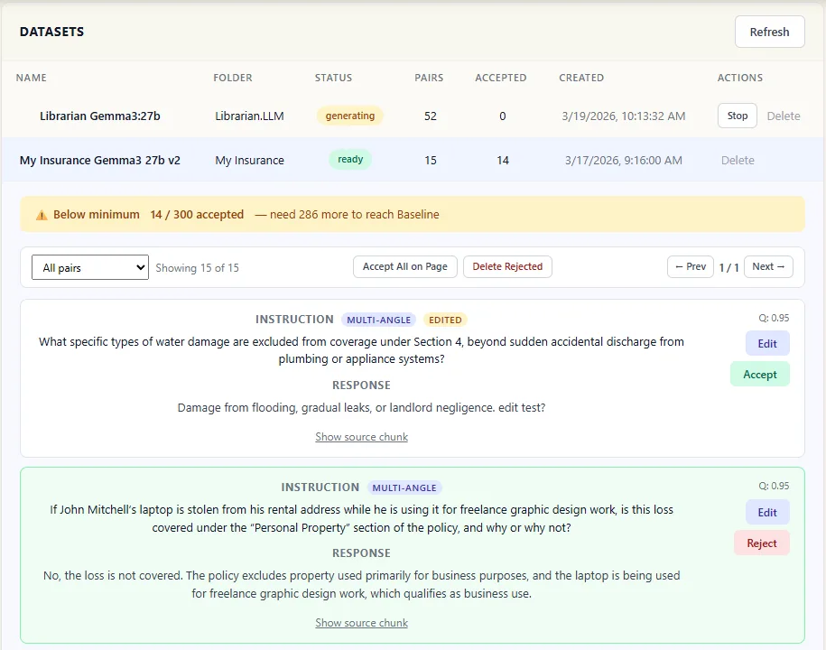Go to next page with Next

[x=768, y=266]
